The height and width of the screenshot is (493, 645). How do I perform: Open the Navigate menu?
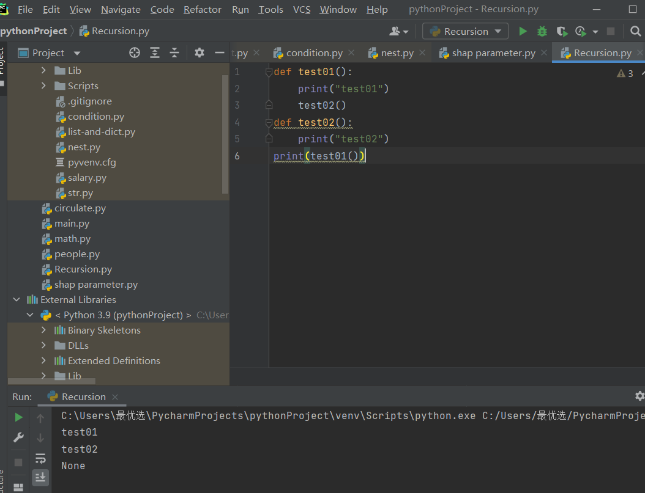click(x=121, y=9)
